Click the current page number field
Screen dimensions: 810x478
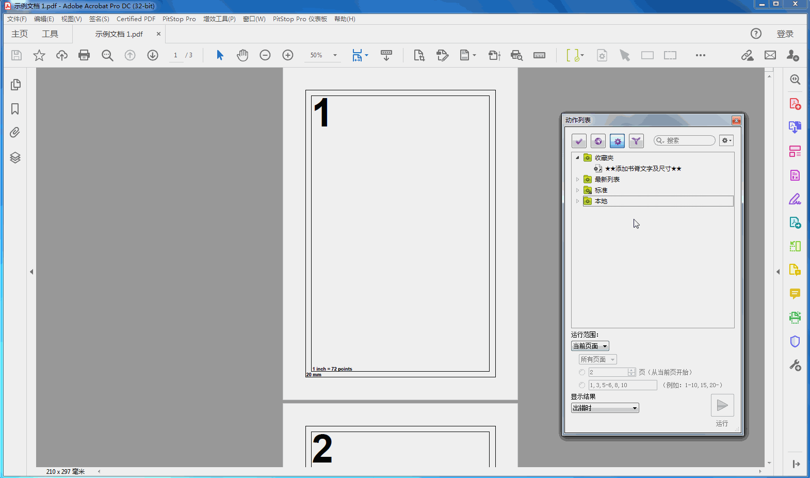pos(175,55)
